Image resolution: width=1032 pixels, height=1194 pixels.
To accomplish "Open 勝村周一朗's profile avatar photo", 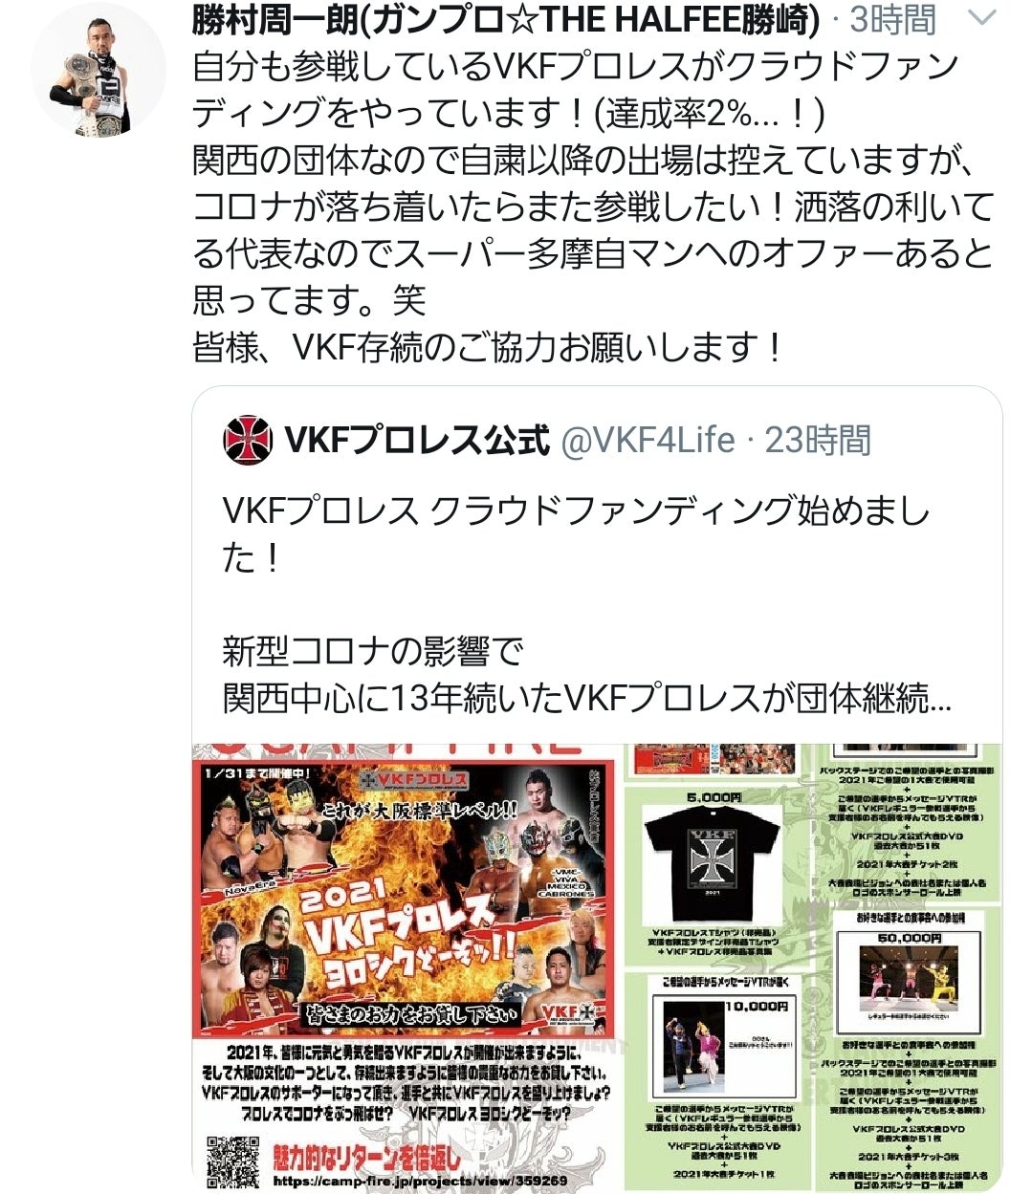I will (98, 68).
